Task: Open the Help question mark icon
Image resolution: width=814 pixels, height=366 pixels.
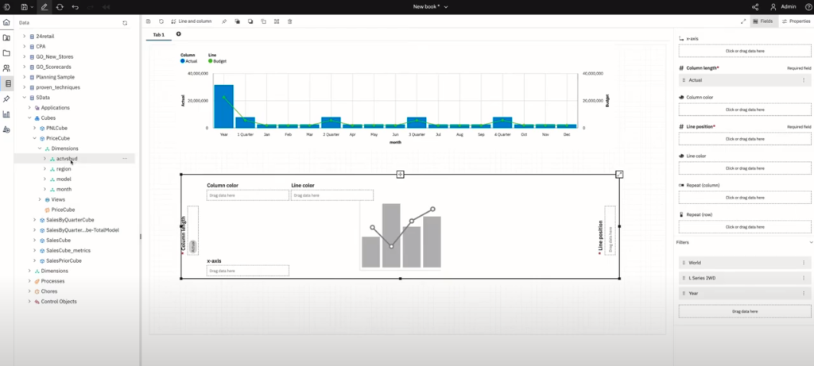Action: point(808,6)
